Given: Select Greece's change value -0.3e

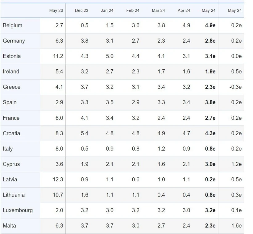Looking at the screenshot, I should pos(235,87).
